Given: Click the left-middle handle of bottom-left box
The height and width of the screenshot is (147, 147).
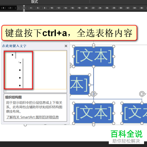Looking at the screenshot, I should pos(73,113).
